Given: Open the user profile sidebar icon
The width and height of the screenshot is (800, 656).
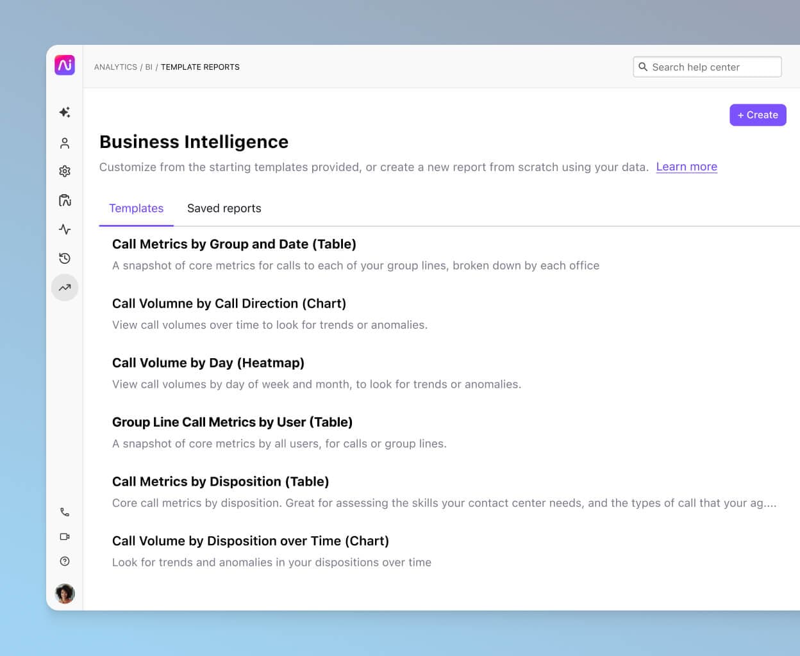Looking at the screenshot, I should coord(65,143).
